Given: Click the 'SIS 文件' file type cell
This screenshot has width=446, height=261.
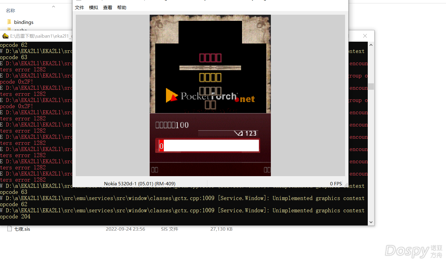Looking at the screenshot, I should point(170,229).
